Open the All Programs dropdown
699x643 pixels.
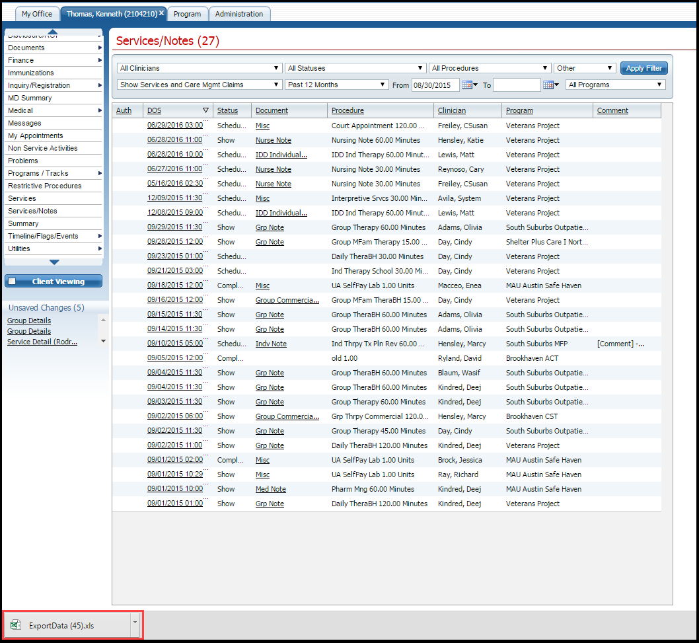click(615, 85)
